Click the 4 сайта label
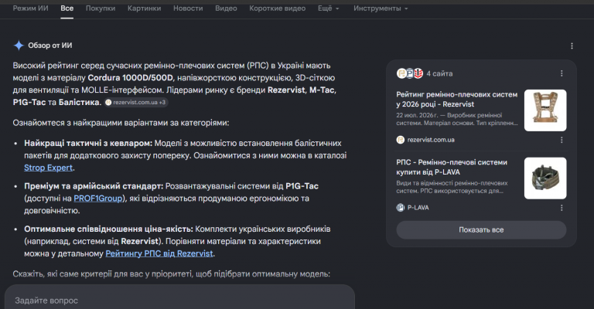 click(439, 73)
